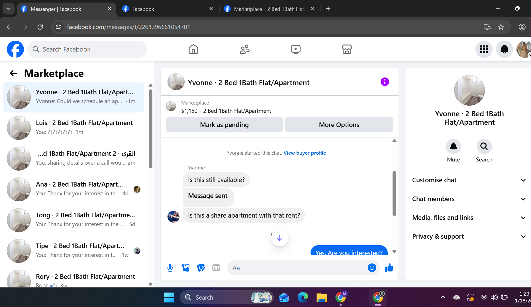Bookmark this page with the star icon
This screenshot has height=307, width=531.
[x=501, y=27]
